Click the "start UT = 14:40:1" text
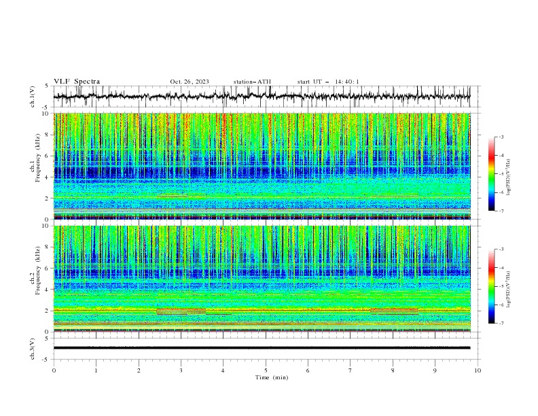Image resolution: width=538 pixels, height=416 pixels. click(x=328, y=82)
